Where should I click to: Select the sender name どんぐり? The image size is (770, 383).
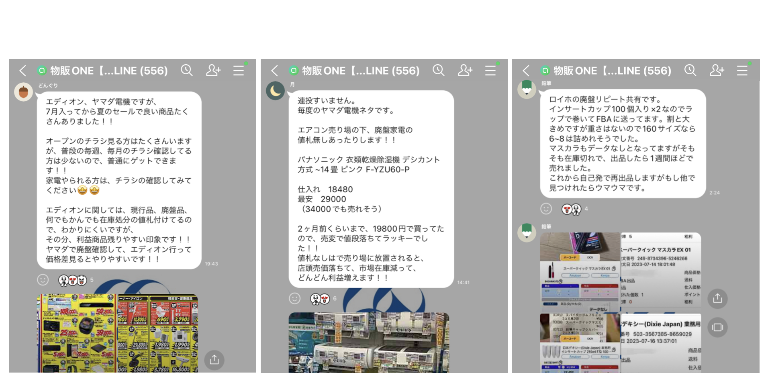tap(48, 86)
